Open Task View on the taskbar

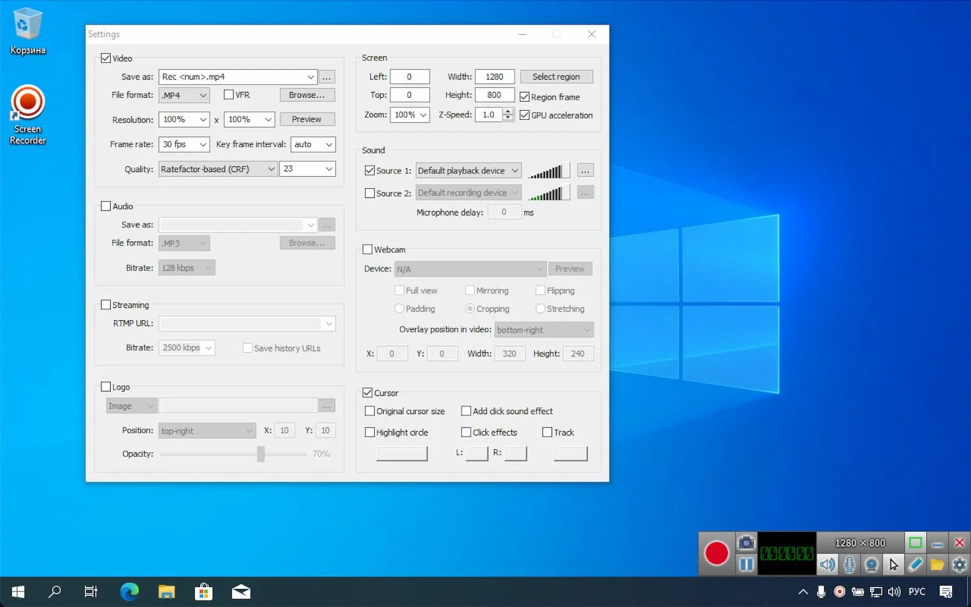(91, 591)
